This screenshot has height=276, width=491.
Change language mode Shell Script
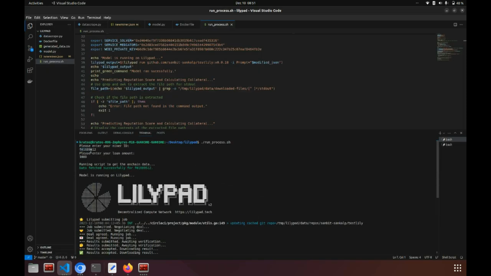(449, 257)
